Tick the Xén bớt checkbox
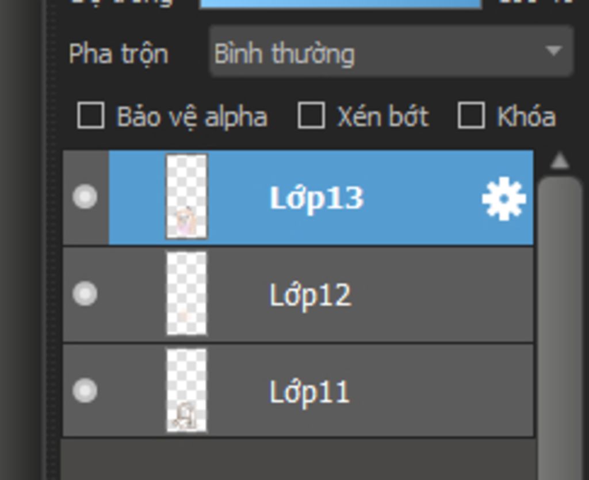Image resolution: width=589 pixels, height=480 pixels. coord(311,116)
